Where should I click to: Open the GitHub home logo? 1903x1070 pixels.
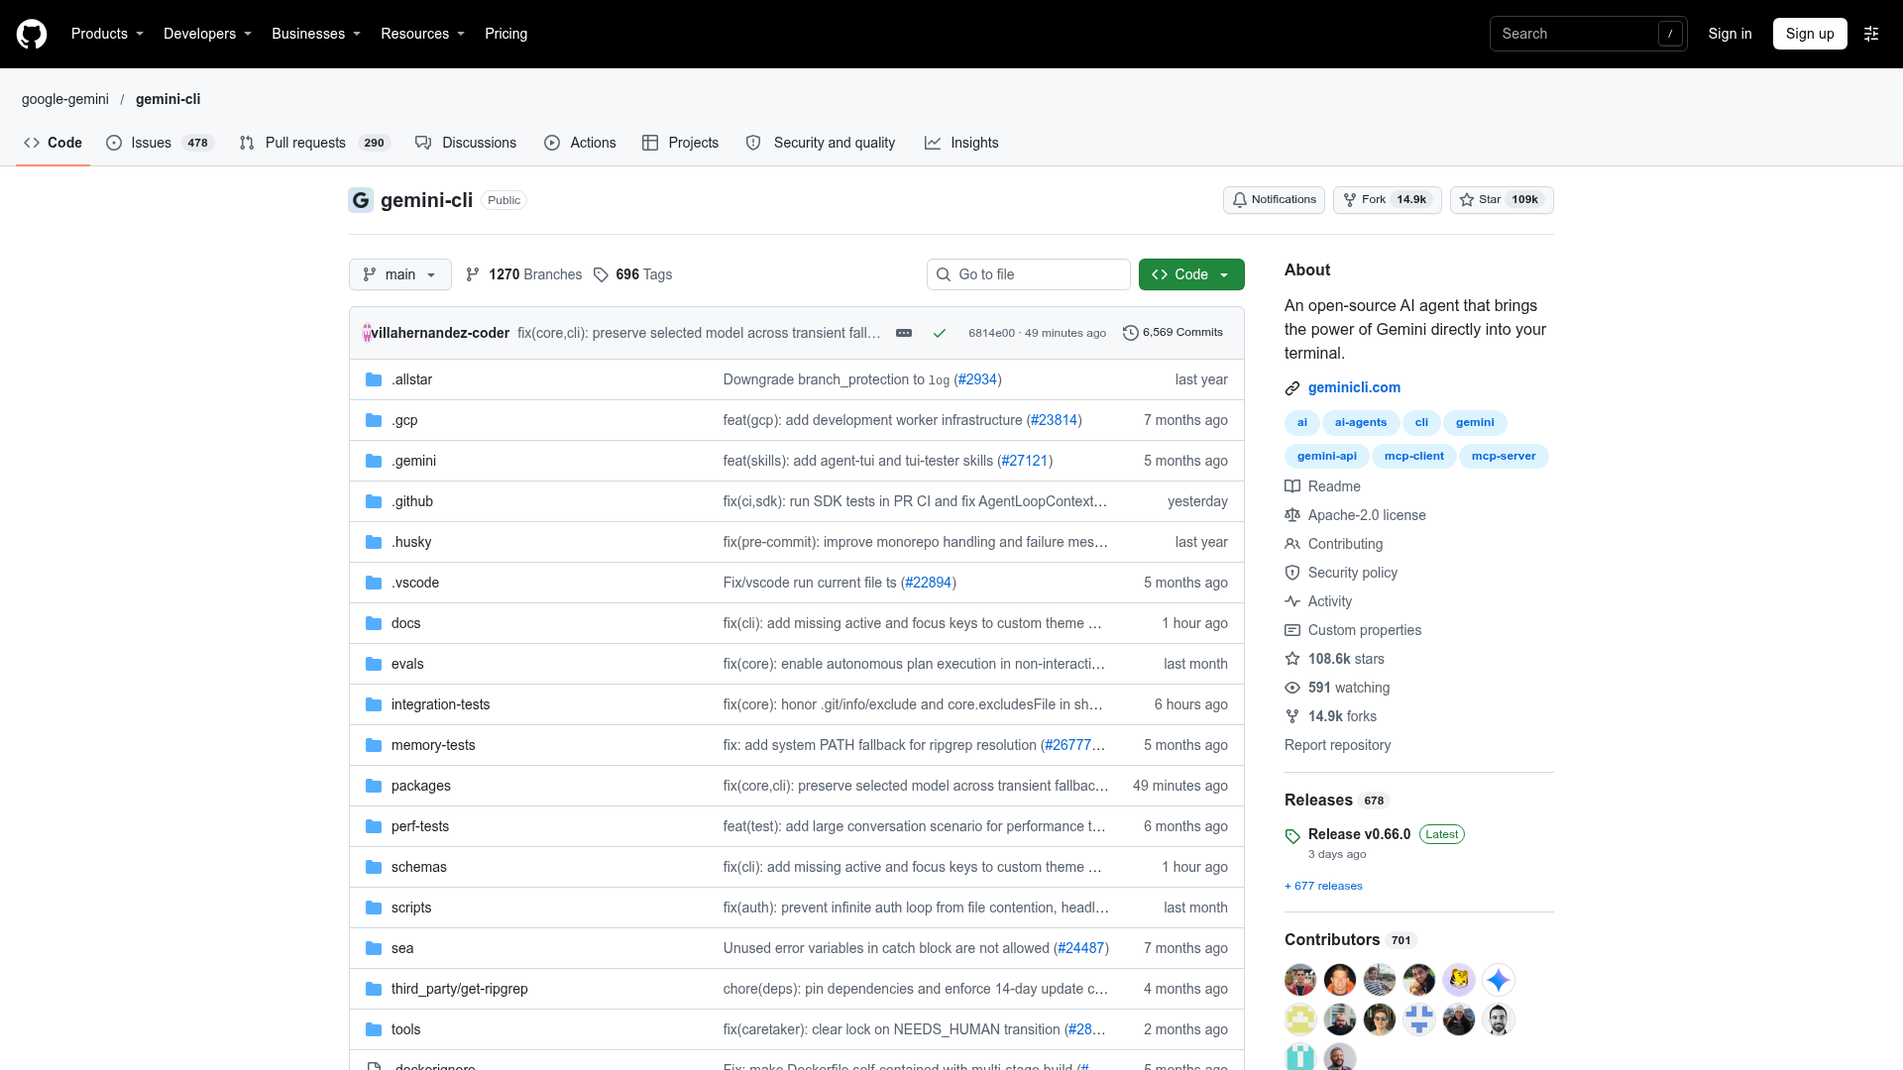32,34
